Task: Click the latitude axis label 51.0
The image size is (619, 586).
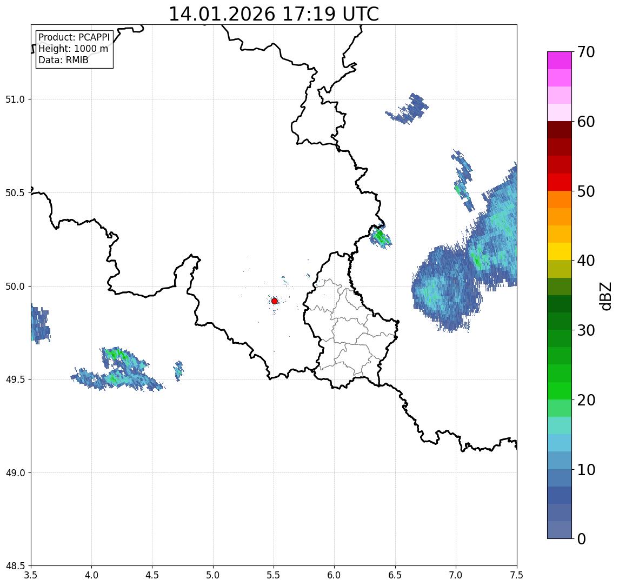Action: pyautogui.click(x=15, y=99)
